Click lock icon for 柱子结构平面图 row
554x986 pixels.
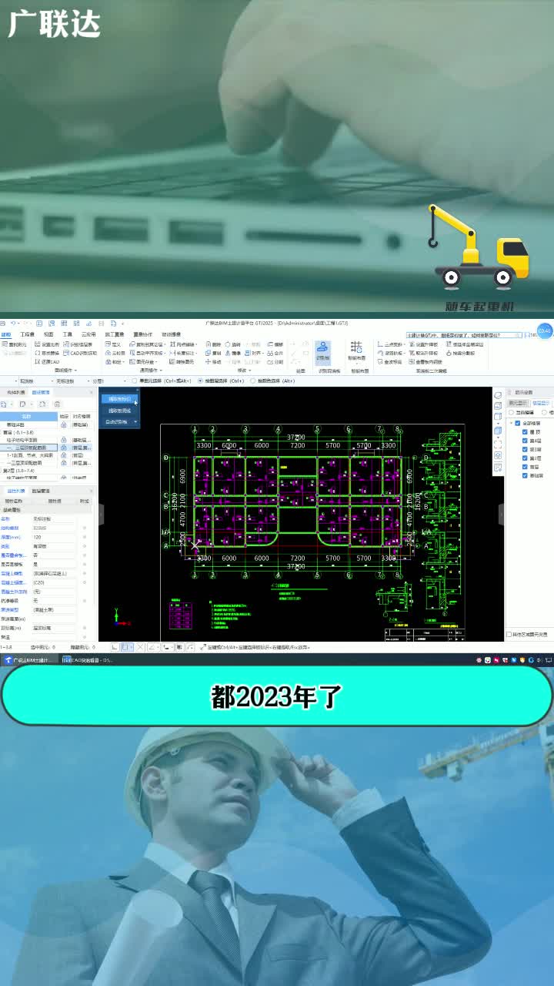point(65,440)
